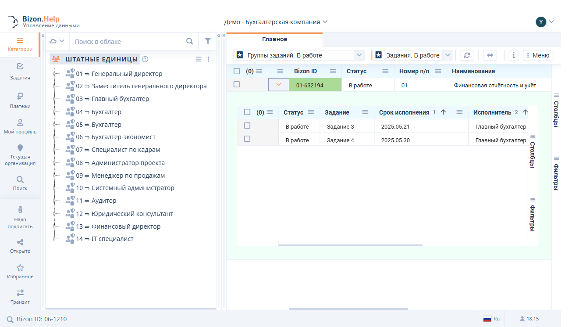Collapse the expanded row with orange chevron

tap(278, 85)
